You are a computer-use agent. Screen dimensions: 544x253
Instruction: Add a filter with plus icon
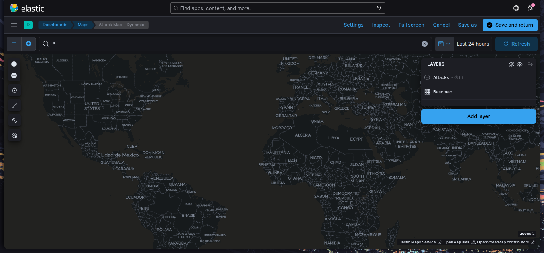[x=29, y=44]
